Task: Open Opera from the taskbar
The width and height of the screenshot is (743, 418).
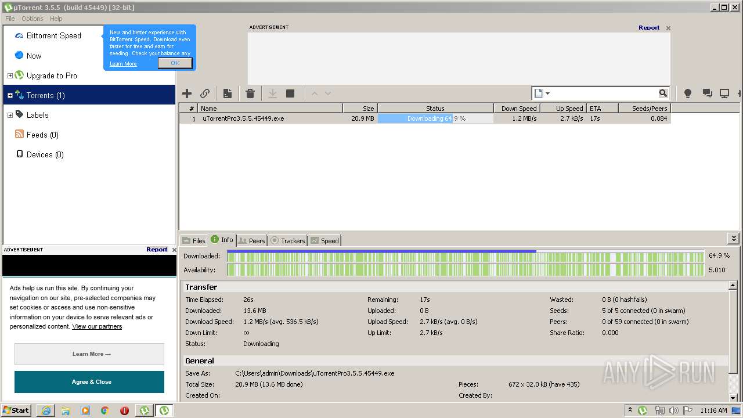Action: (x=124, y=410)
